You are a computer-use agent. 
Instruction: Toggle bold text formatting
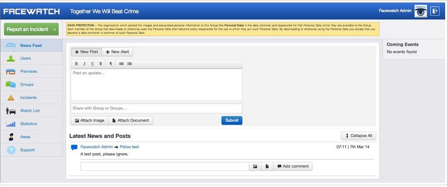click(x=76, y=63)
